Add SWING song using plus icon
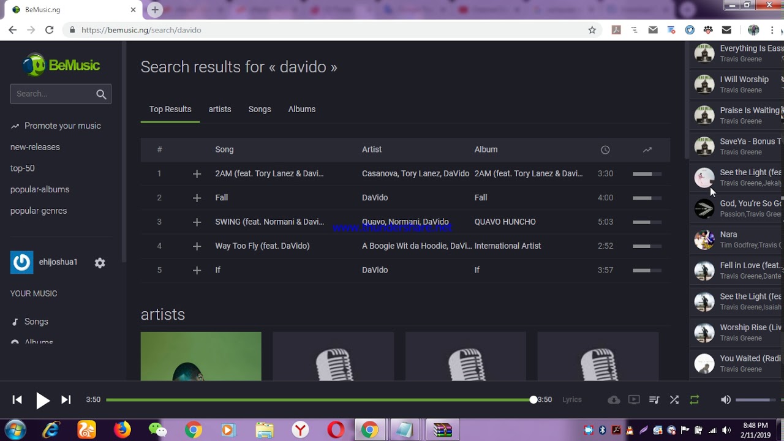The height and width of the screenshot is (441, 784). [x=197, y=222]
